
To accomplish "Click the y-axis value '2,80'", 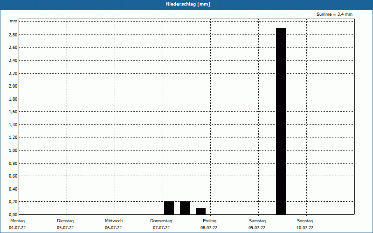I will click(13, 34).
